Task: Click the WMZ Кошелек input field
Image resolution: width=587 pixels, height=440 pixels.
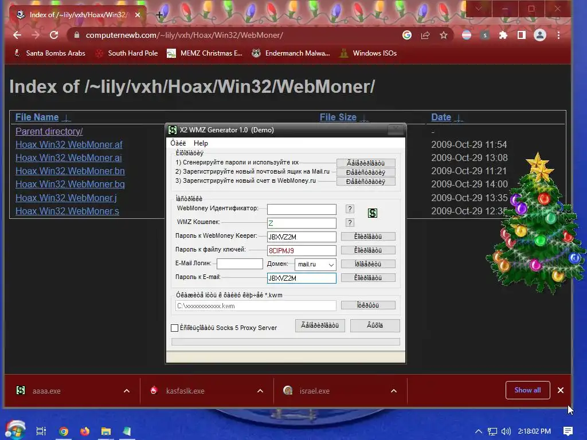Action: (302, 223)
